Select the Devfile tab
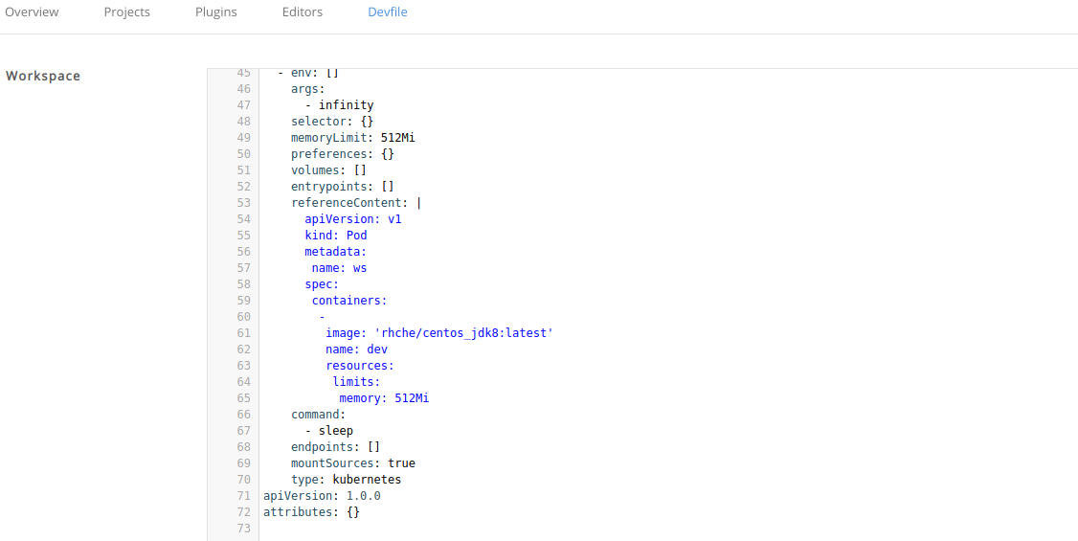Screen dimensions: 1078x541 point(387,12)
